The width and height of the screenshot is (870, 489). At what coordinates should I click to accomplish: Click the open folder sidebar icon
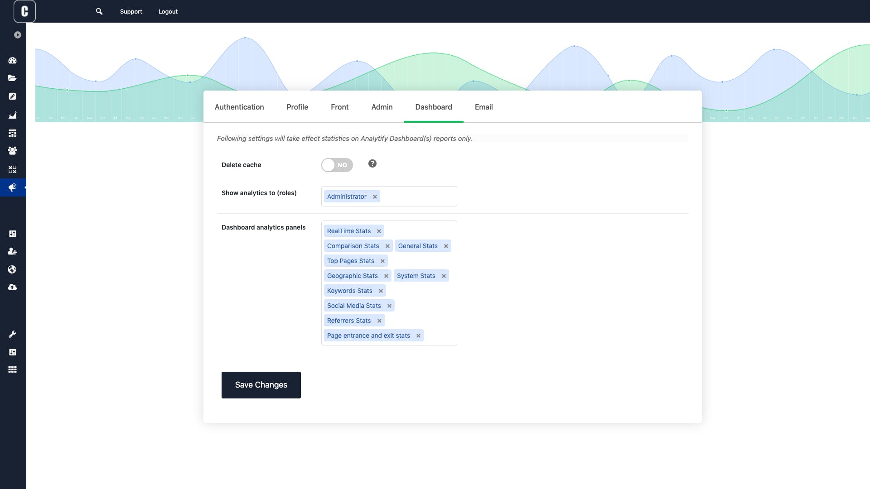pyautogui.click(x=12, y=78)
